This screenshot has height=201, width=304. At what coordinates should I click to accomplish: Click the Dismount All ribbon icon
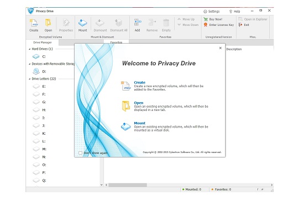pos(118,23)
